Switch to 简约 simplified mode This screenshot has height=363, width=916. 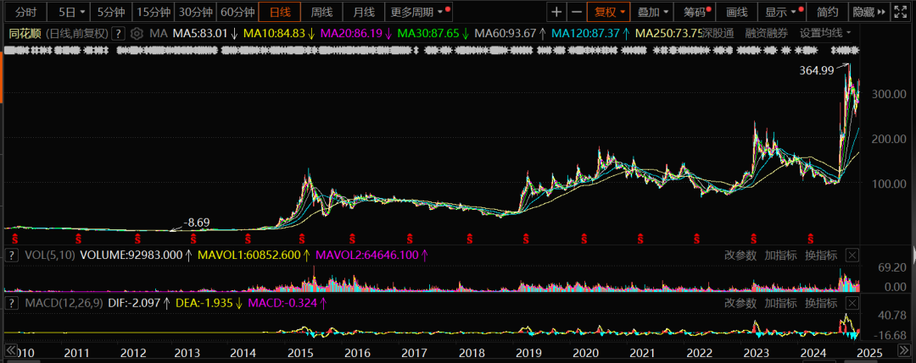click(x=827, y=12)
